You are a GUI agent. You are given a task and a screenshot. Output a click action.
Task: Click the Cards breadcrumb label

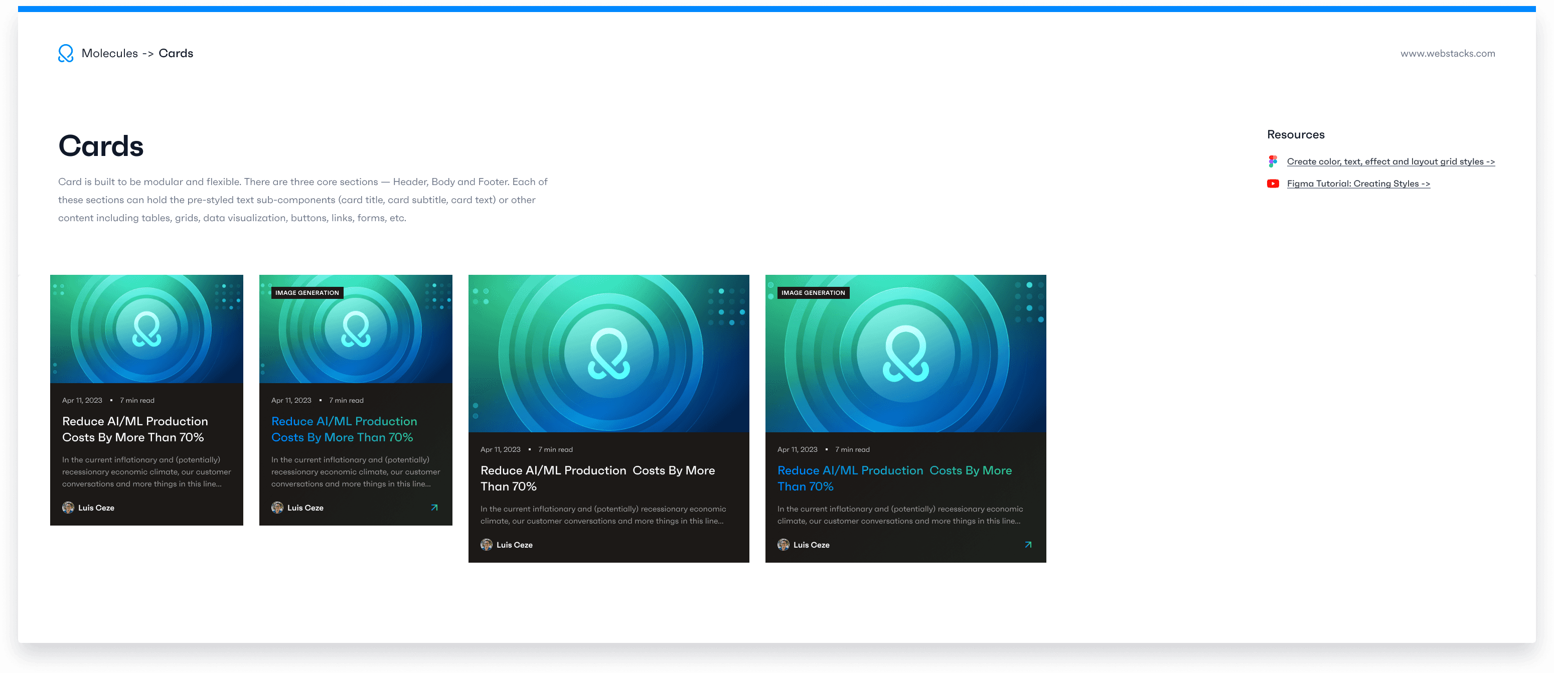click(176, 54)
